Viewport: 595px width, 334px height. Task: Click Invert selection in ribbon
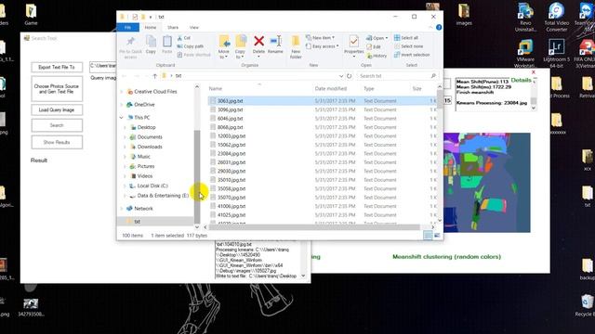(412, 55)
